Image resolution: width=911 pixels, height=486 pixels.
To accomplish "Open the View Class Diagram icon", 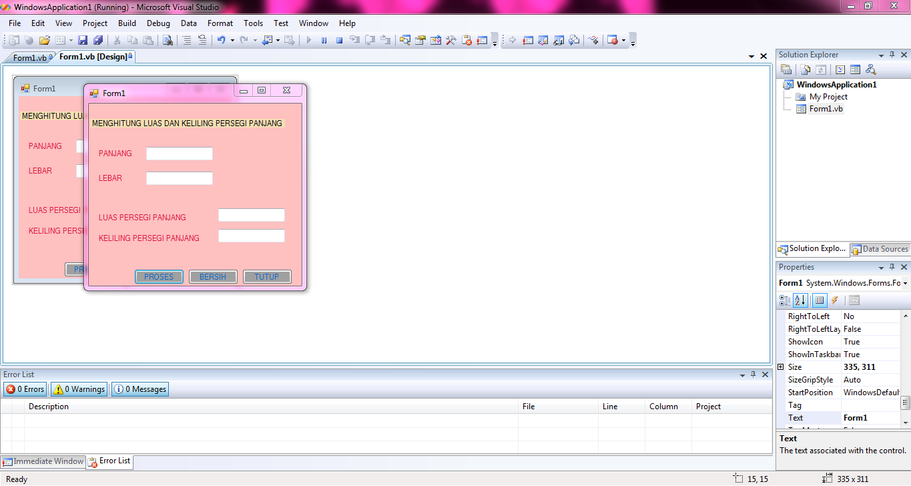I will tap(870, 69).
